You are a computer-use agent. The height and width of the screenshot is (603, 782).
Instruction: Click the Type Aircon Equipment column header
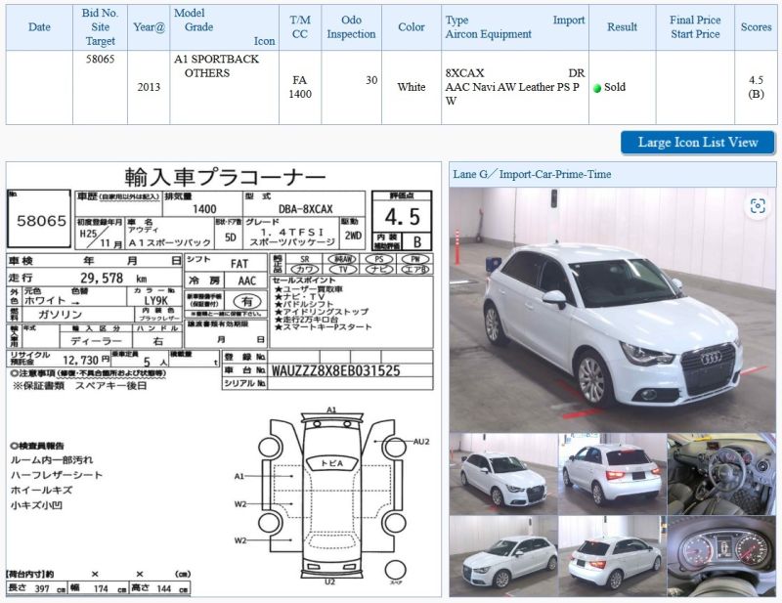click(515, 27)
